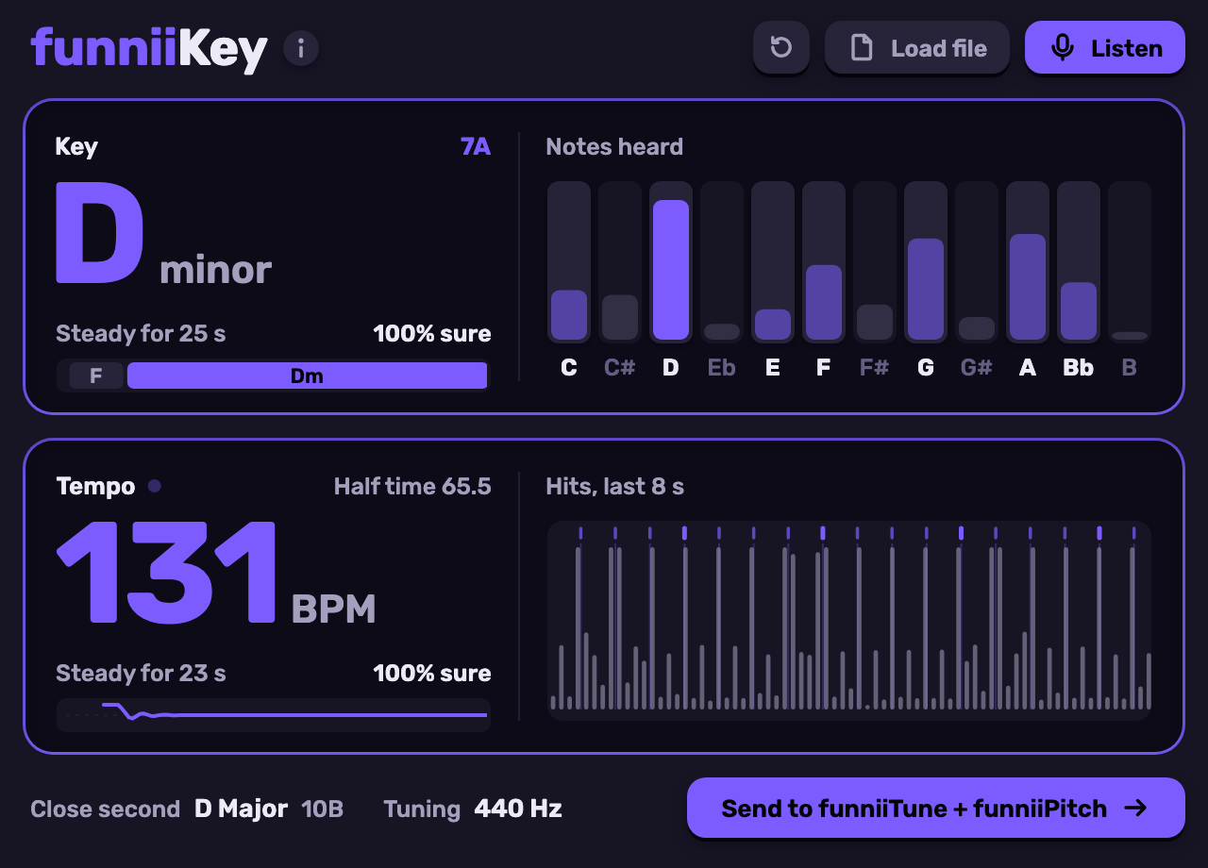Click the Hits, last 8 s chart

pos(849,621)
